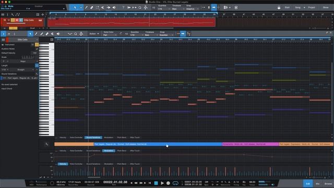The width and height of the screenshot is (334, 188).
Task: Select the Listen tool speaker icon in main toolbar
Action: [x=114, y=7]
